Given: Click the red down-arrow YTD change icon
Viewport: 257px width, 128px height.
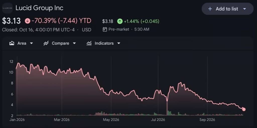Looking at the screenshot, I should point(28,21).
